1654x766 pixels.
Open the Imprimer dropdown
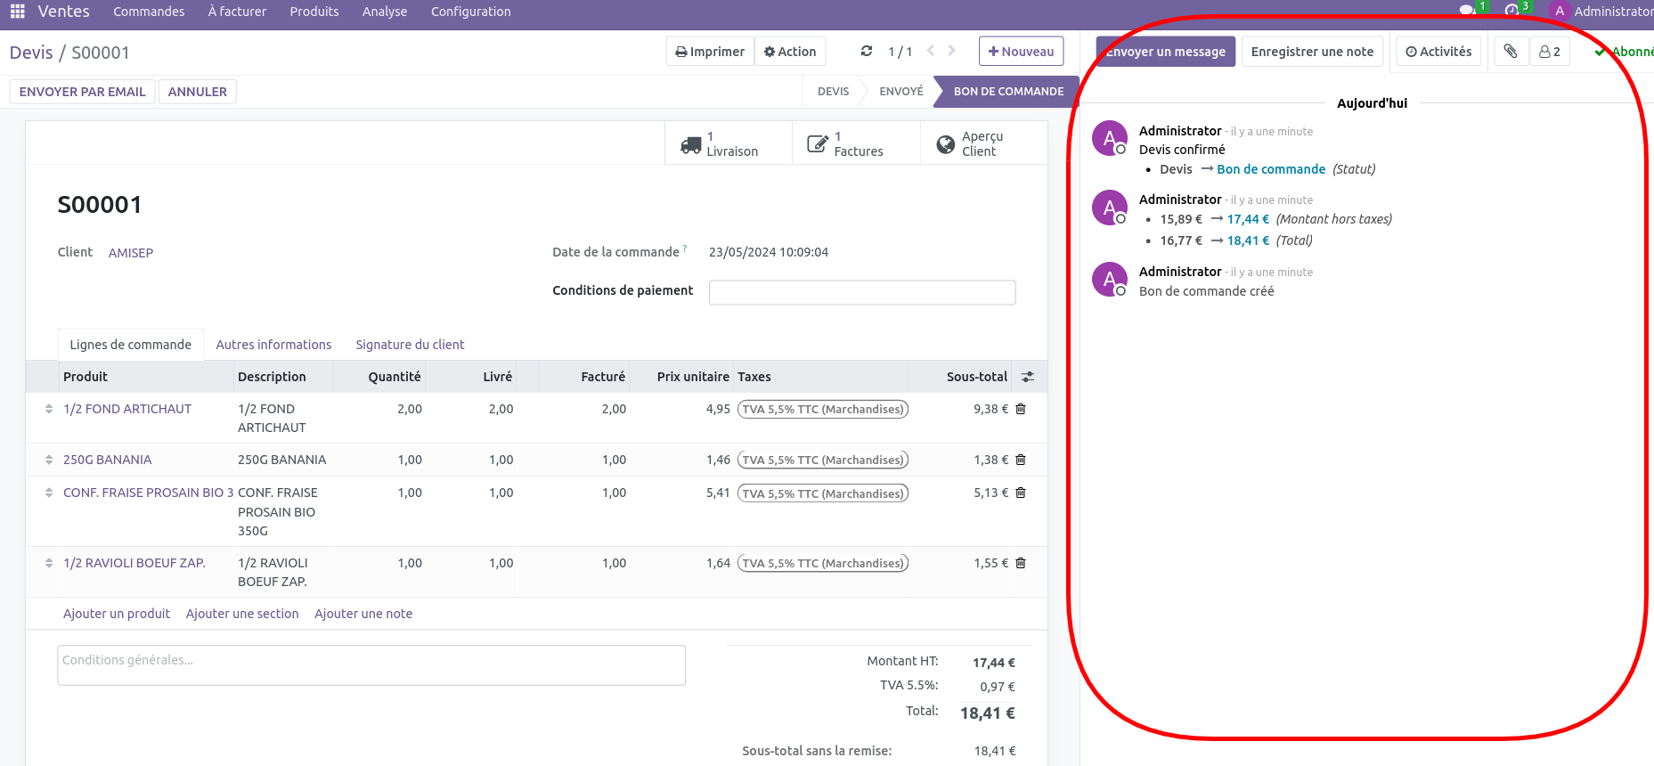(x=710, y=52)
